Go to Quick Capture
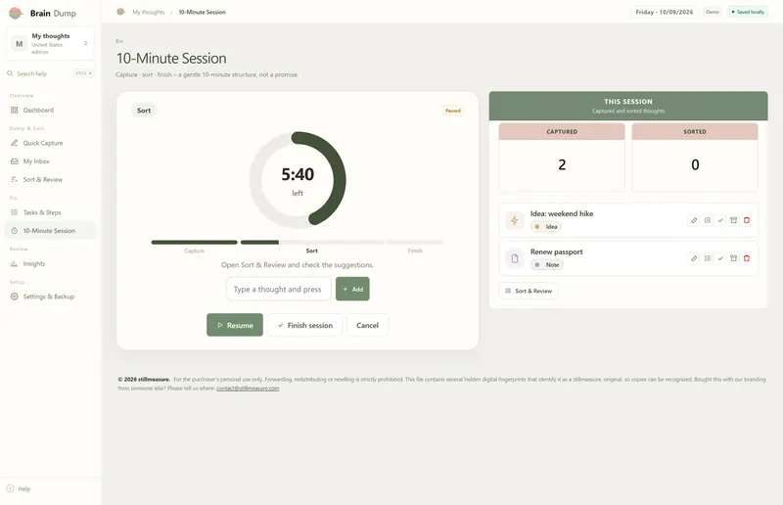The width and height of the screenshot is (783, 505). click(x=50, y=143)
